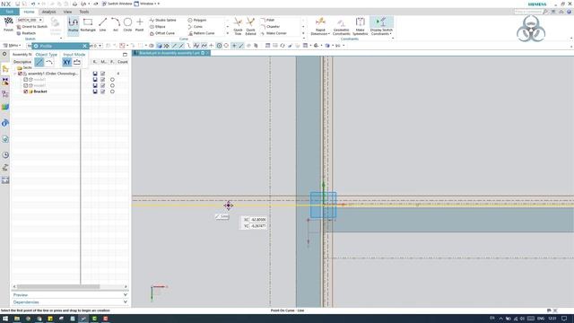This screenshot has height=323, width=574.
Task: Toggle the Bracket component checkbox
Action: point(26,92)
